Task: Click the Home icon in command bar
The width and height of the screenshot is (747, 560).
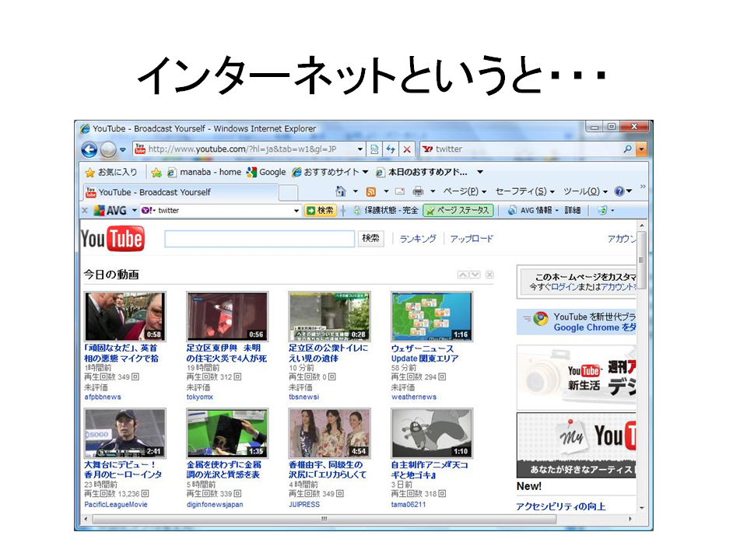Action: [x=341, y=191]
